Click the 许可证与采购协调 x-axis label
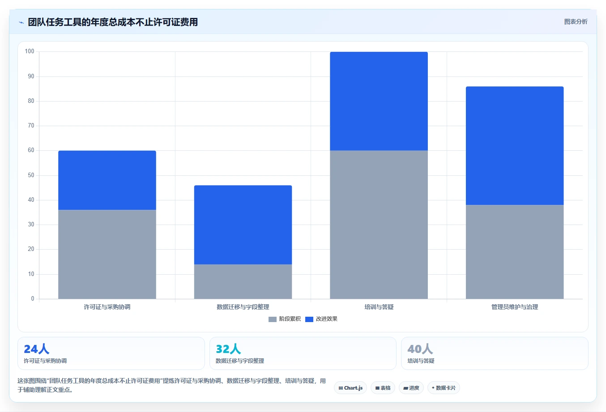This screenshot has width=606, height=412. click(x=107, y=307)
